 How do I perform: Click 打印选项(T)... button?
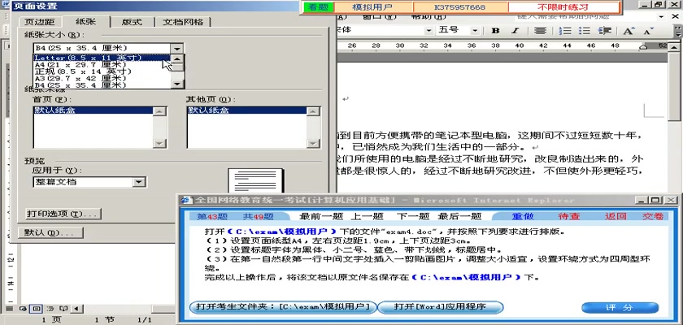point(63,214)
